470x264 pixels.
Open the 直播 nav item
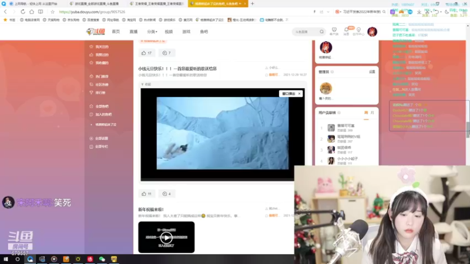(133, 32)
